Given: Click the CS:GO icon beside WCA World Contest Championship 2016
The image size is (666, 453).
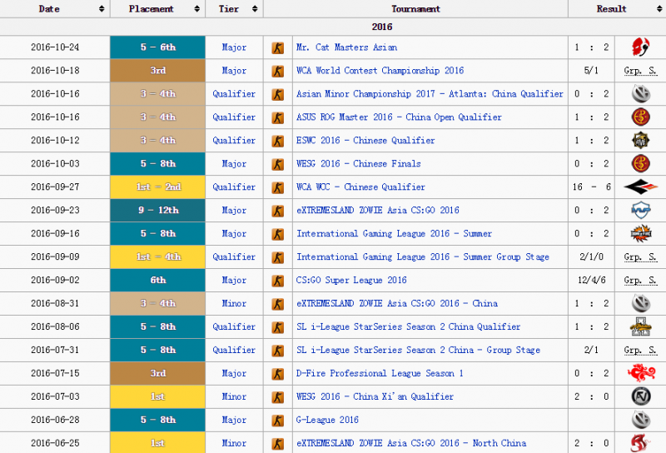Looking at the screenshot, I should click(278, 71).
